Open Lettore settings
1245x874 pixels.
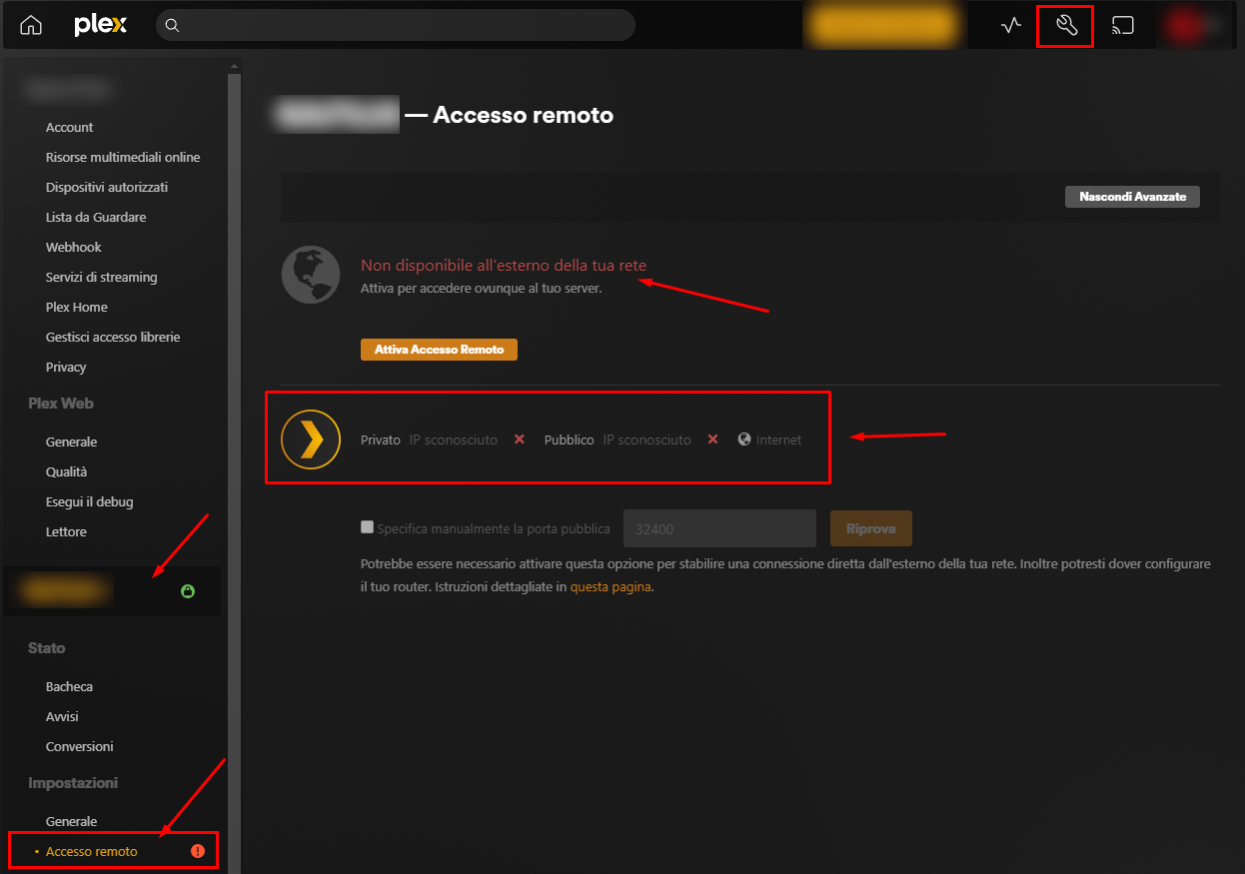click(x=66, y=531)
